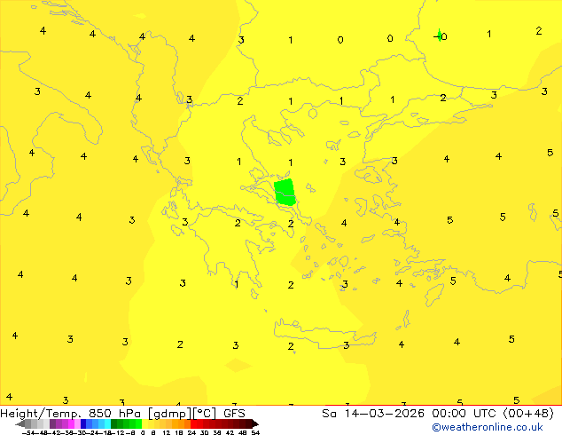Click the left gray arrow of color scale
The height and width of the screenshot is (435, 562).
coord(20,423)
